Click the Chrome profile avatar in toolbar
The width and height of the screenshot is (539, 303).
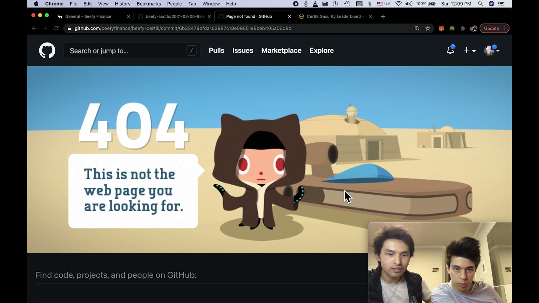(473, 28)
